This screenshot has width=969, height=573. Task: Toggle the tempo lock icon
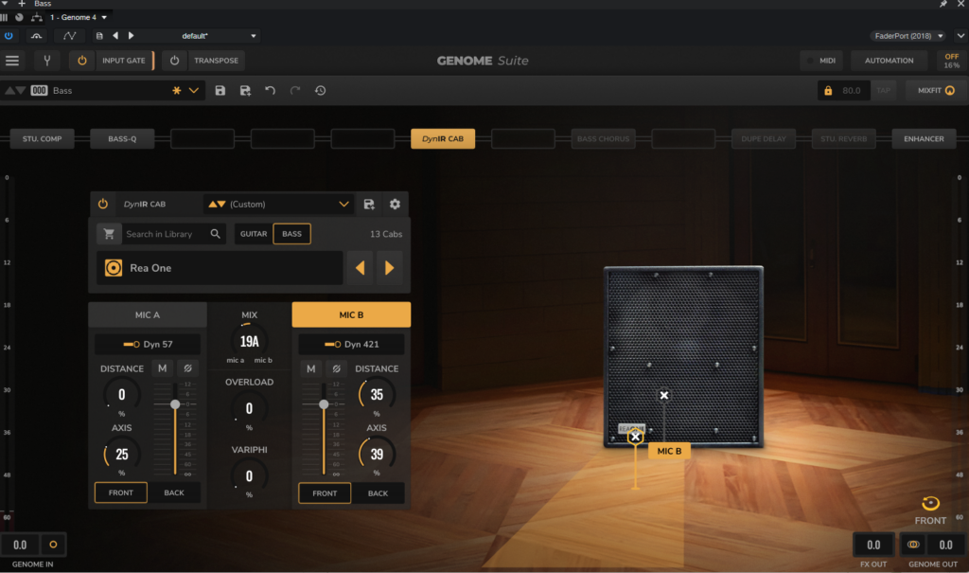coord(828,90)
